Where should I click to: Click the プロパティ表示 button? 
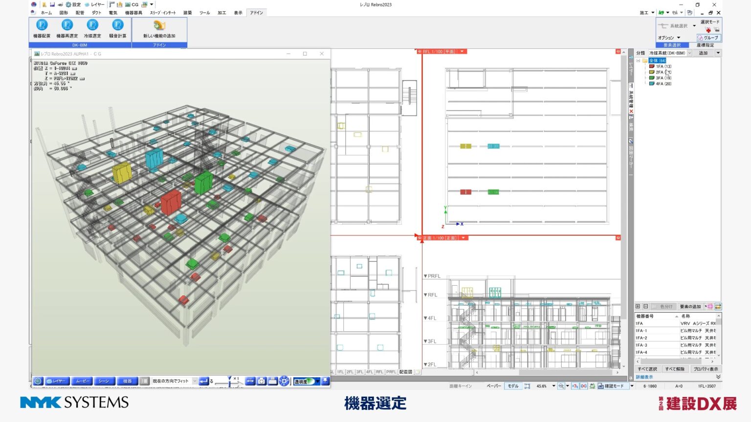click(x=706, y=369)
